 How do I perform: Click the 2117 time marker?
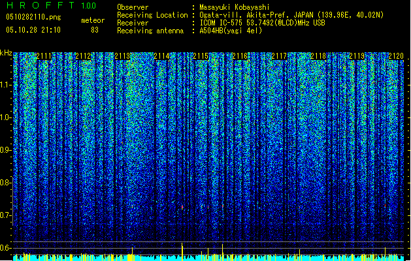[x=279, y=56]
